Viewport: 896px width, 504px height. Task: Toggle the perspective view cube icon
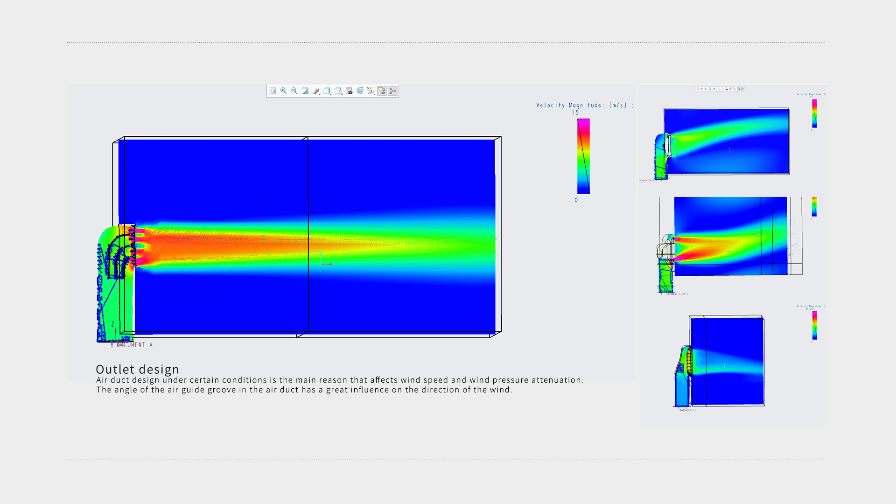click(360, 91)
